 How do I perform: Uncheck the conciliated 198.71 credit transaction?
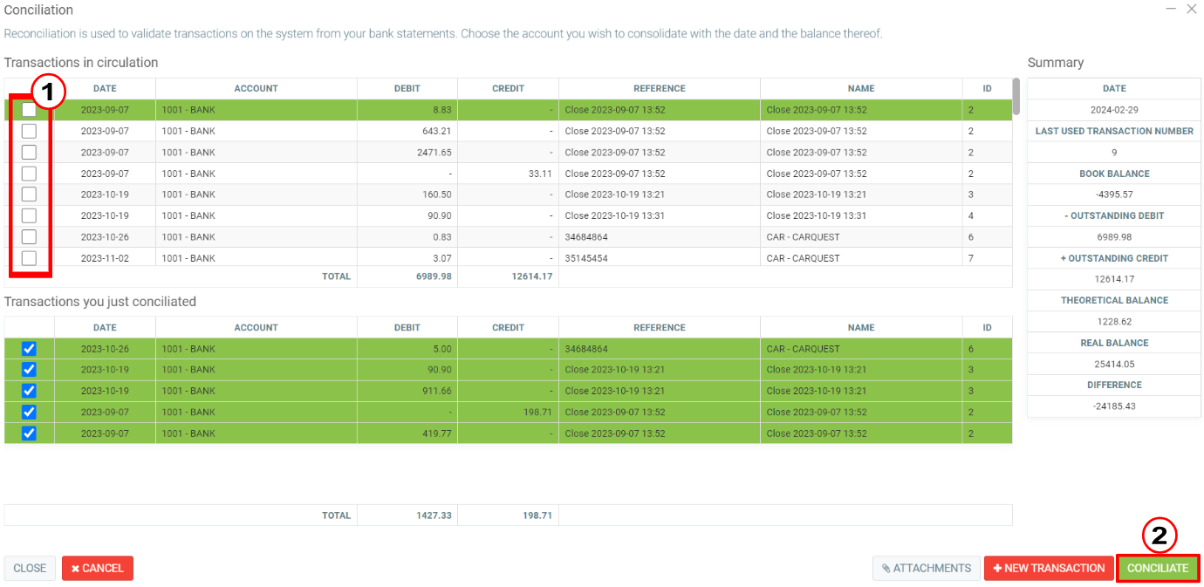[29, 412]
